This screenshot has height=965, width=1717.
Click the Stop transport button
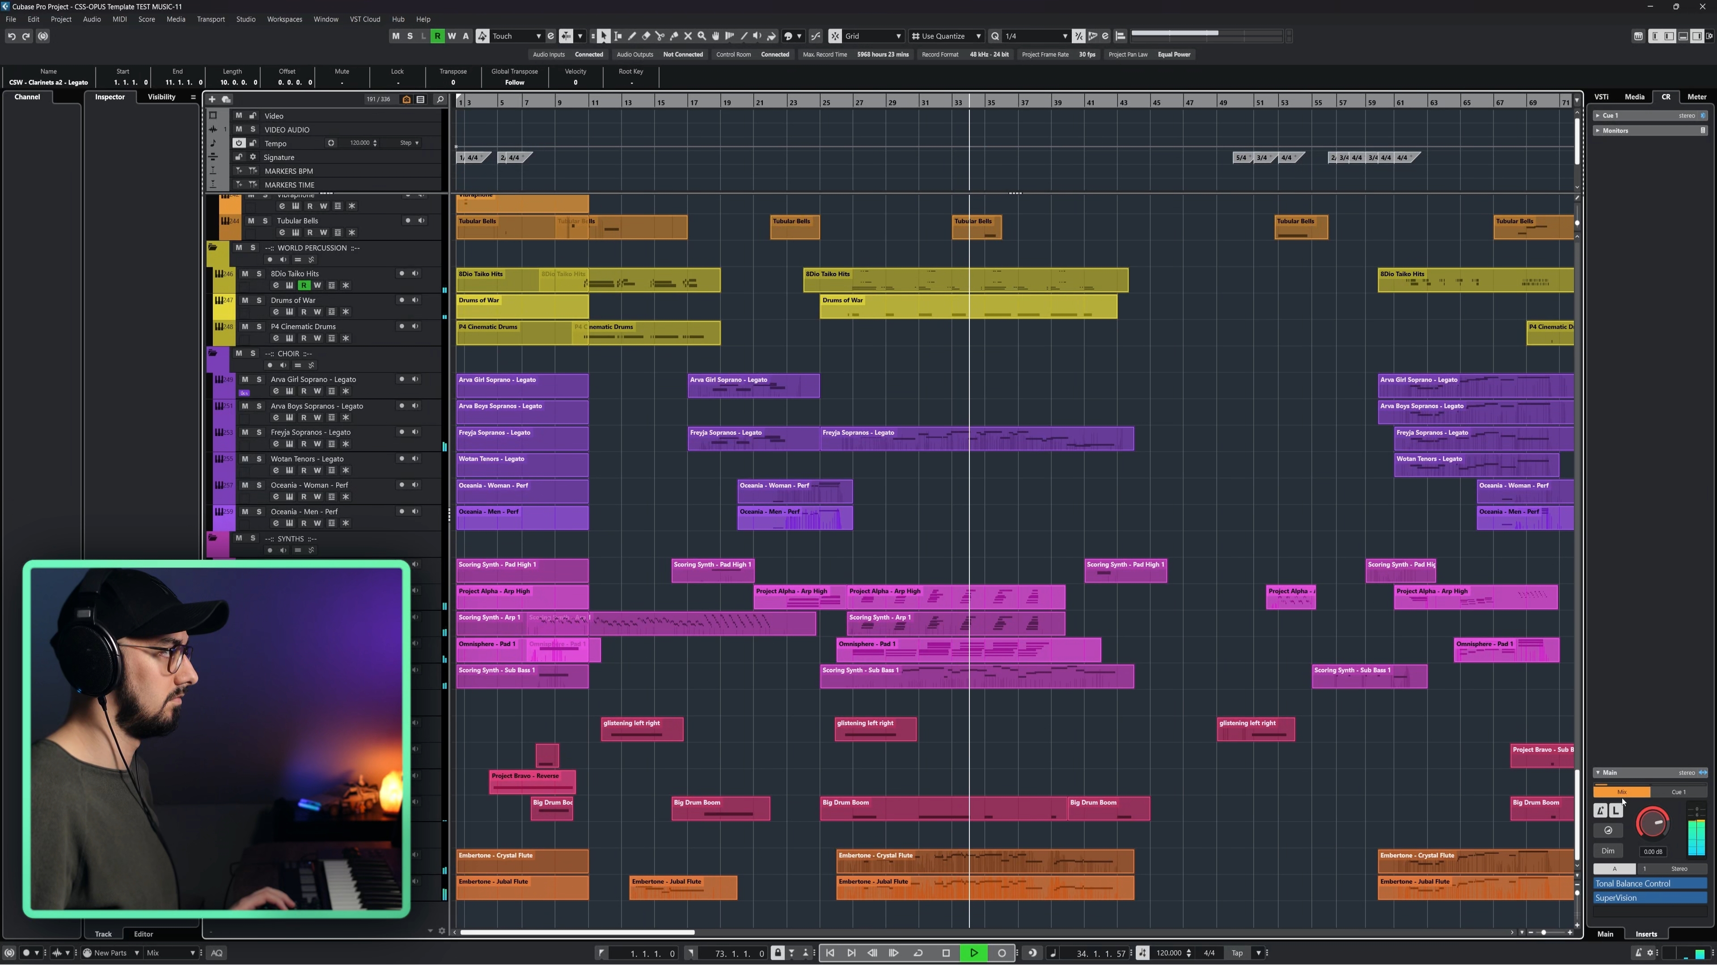click(x=946, y=953)
